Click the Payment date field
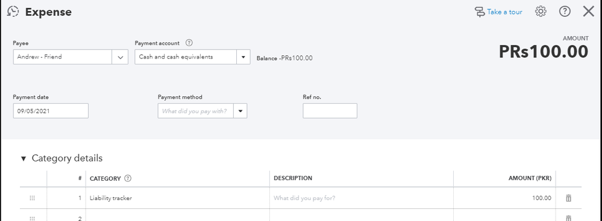 pos(51,111)
